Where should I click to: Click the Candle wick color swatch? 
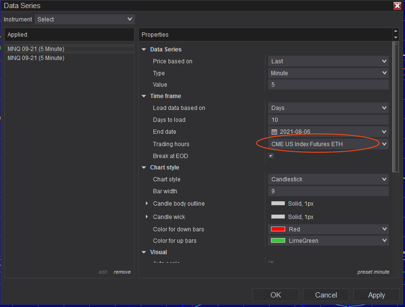(278, 217)
